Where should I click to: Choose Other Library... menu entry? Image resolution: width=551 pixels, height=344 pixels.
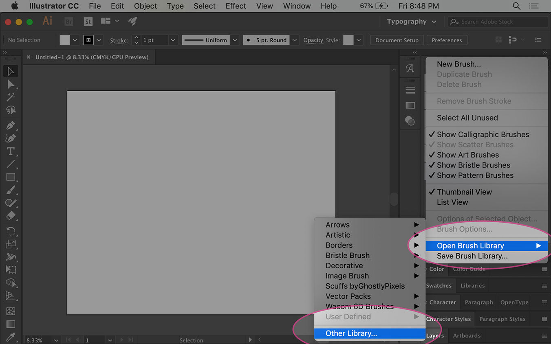pos(370,333)
